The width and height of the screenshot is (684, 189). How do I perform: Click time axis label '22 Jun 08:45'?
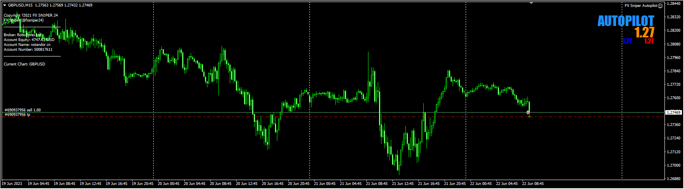pos(533,184)
